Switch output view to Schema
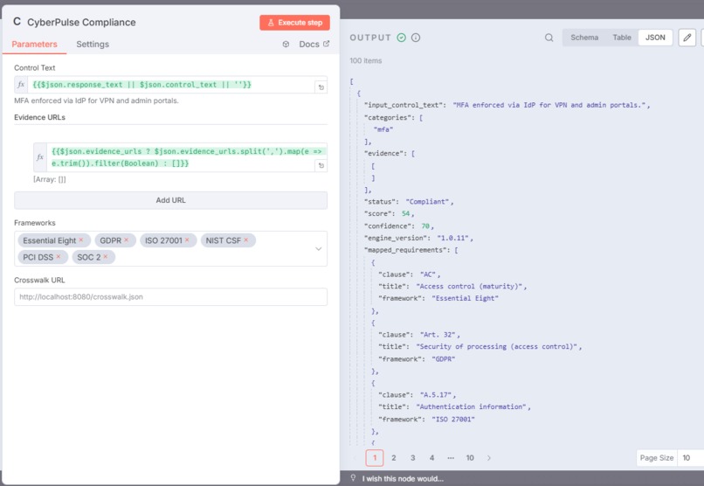The image size is (704, 486). tap(584, 38)
